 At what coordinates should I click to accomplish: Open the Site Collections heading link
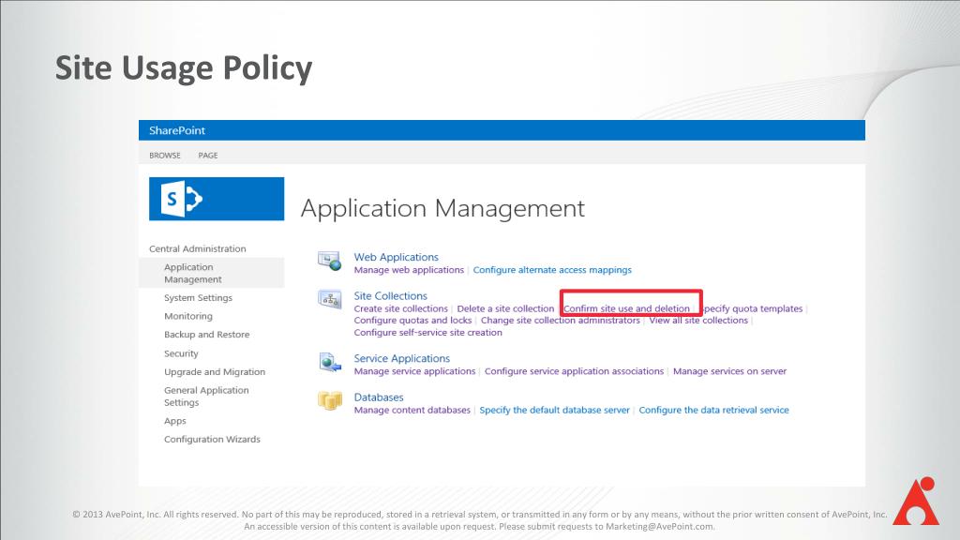tap(391, 295)
